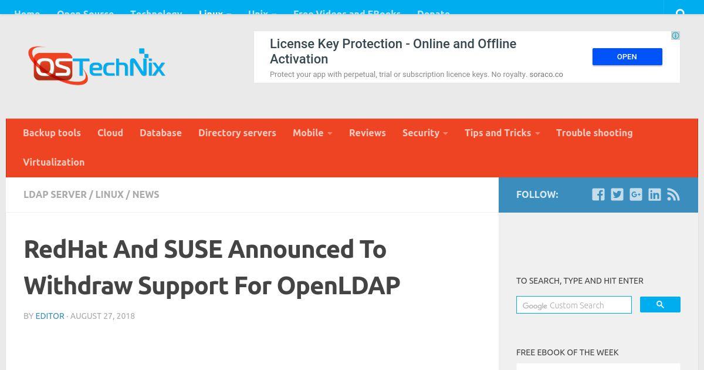Click the article title about OpenLDAP support
Viewport: 704px width, 370px height.
[x=212, y=268]
